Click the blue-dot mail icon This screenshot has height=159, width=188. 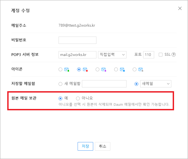click(122, 69)
